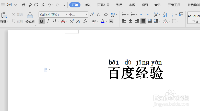200x111 pixels.
Task: Click the blue font color A
Action: tap(103, 21)
